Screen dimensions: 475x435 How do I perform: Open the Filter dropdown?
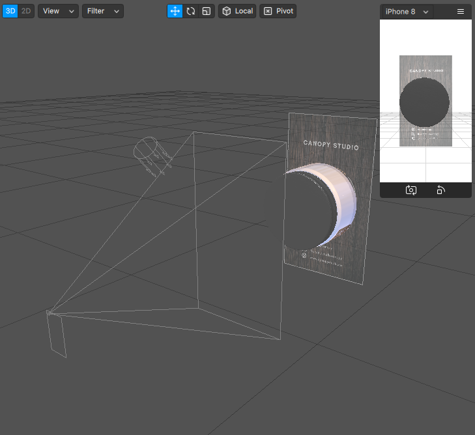point(103,11)
